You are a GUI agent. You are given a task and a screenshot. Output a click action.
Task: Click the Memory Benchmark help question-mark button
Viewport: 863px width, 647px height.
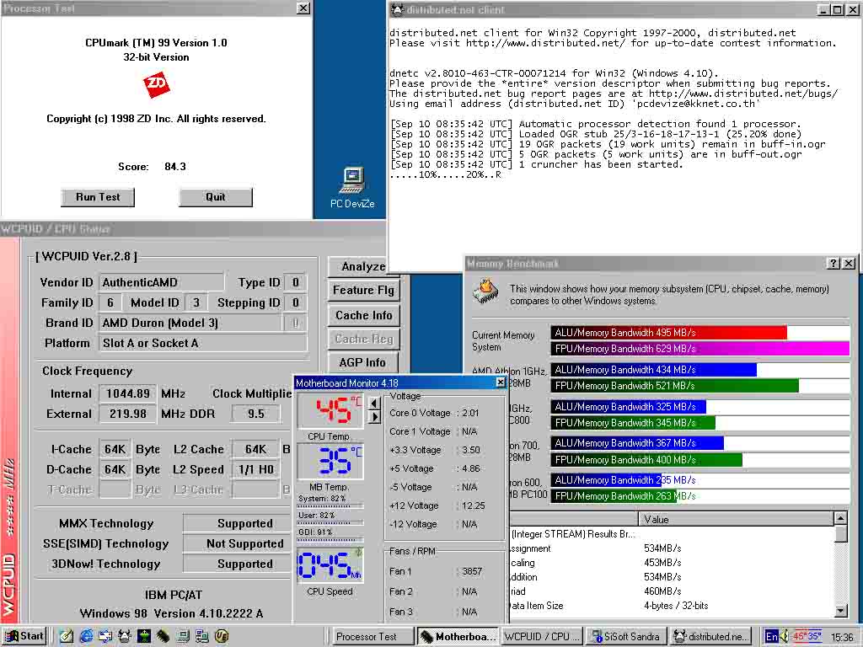834,264
